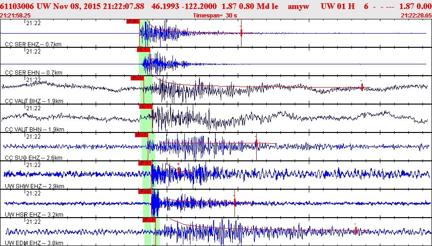This screenshot has height=246, width=432.
Task: Click the end time '21:22:28.65'
Action: [416, 16]
